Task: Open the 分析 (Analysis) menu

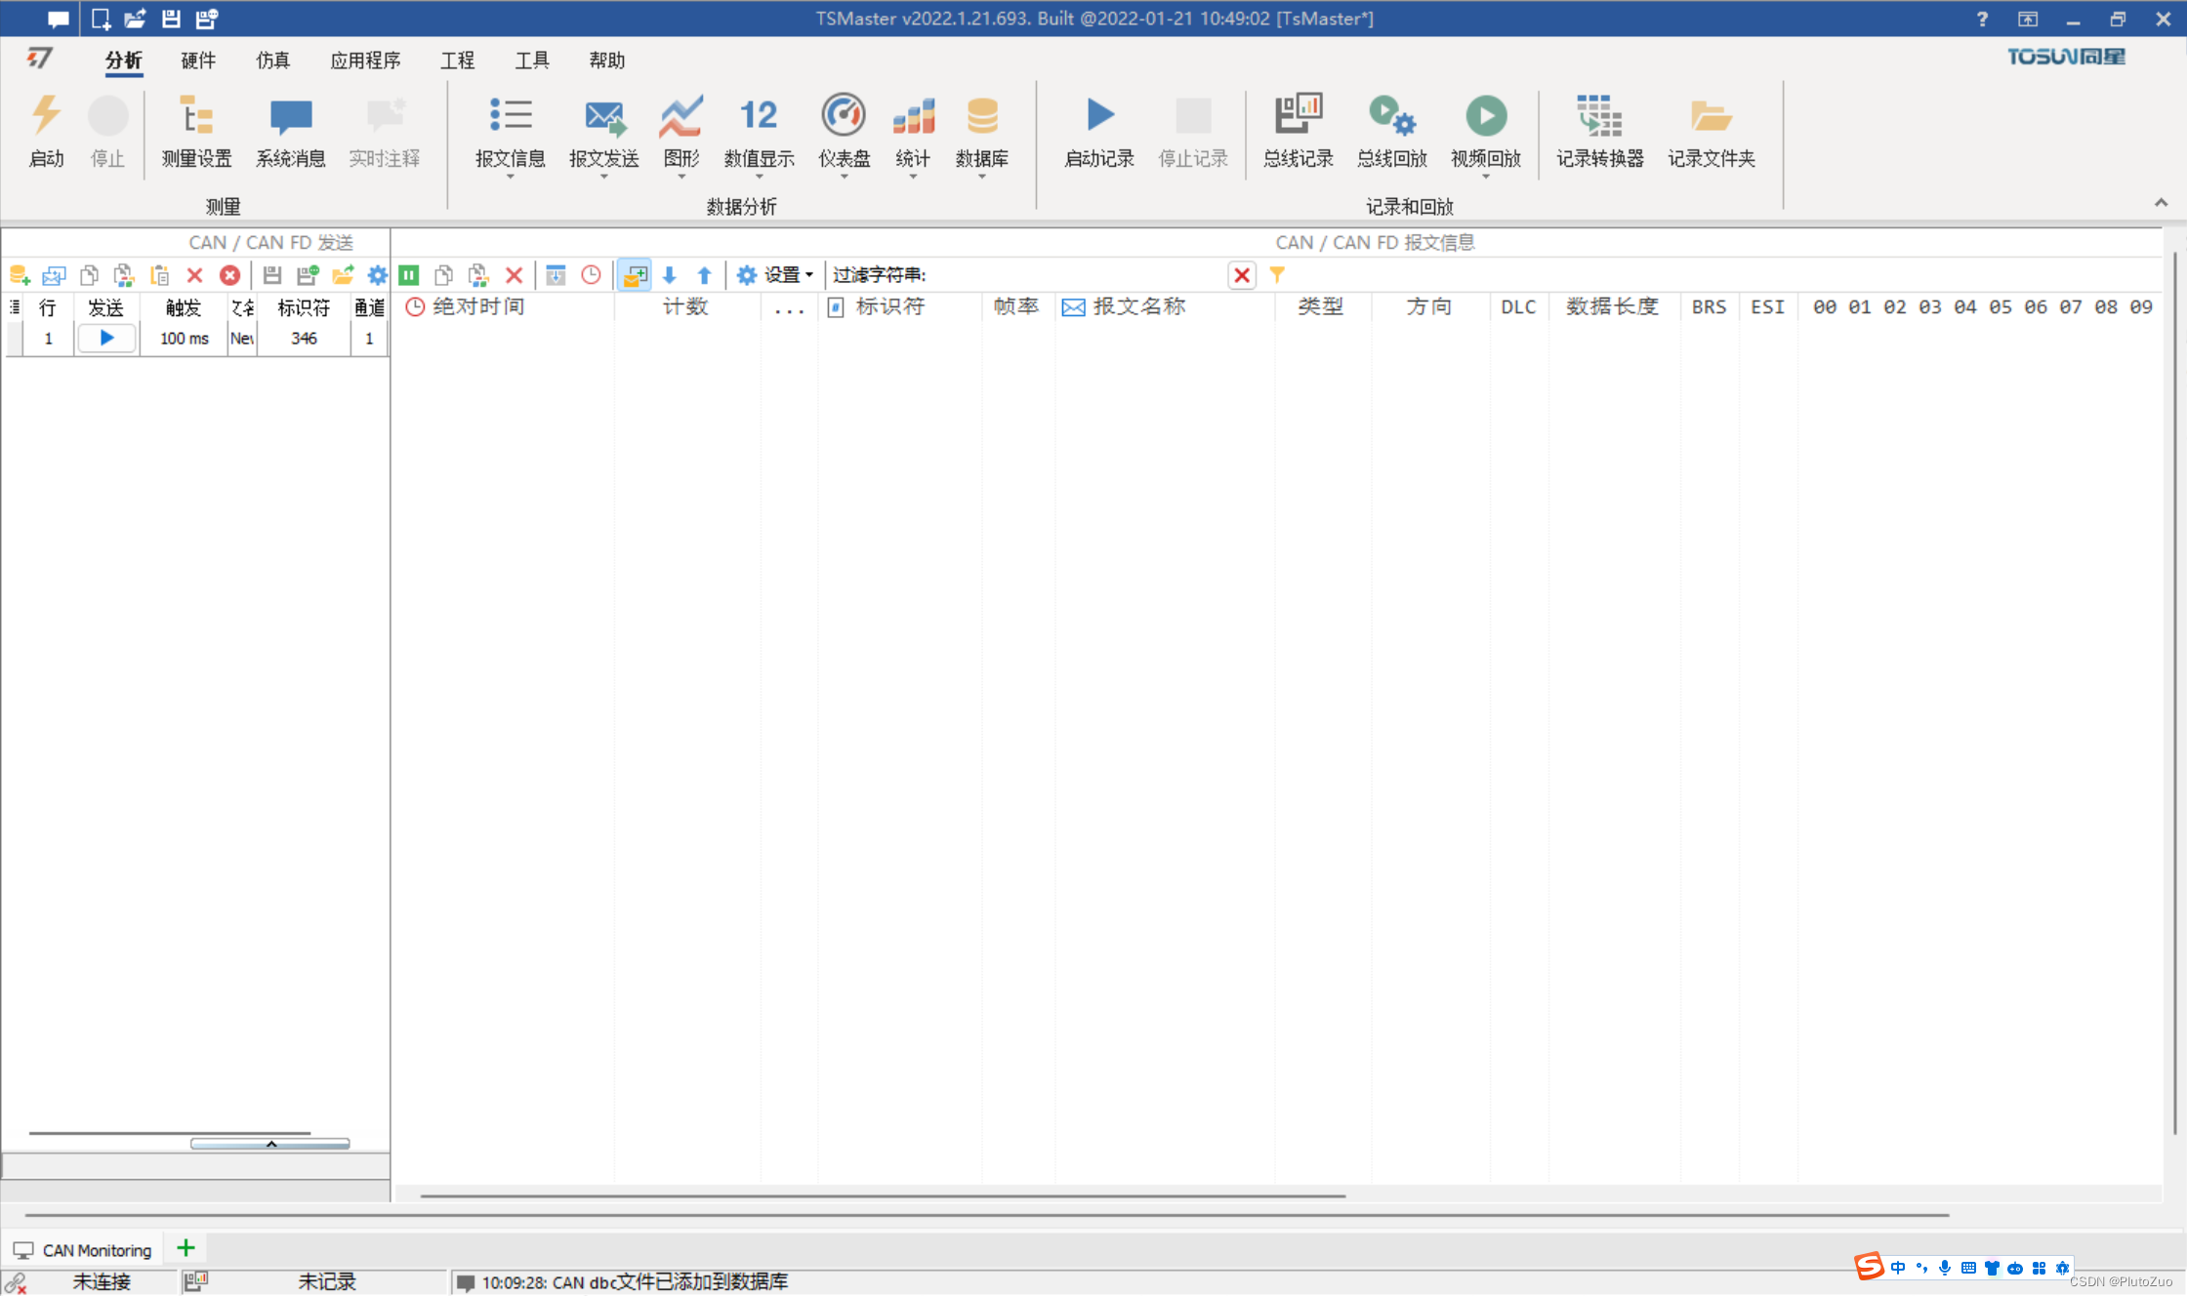Action: 122,59
